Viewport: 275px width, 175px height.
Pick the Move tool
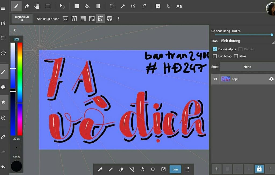pos(62,6)
